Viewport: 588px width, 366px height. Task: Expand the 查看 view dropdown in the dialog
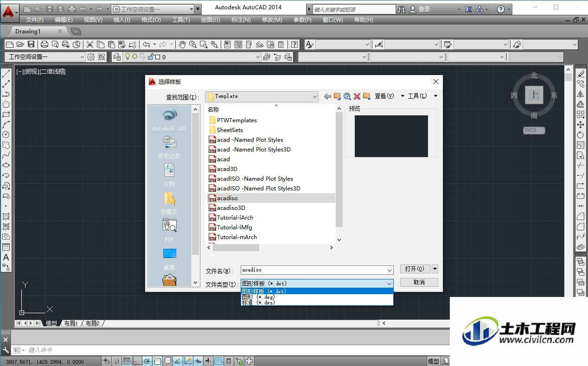point(403,96)
